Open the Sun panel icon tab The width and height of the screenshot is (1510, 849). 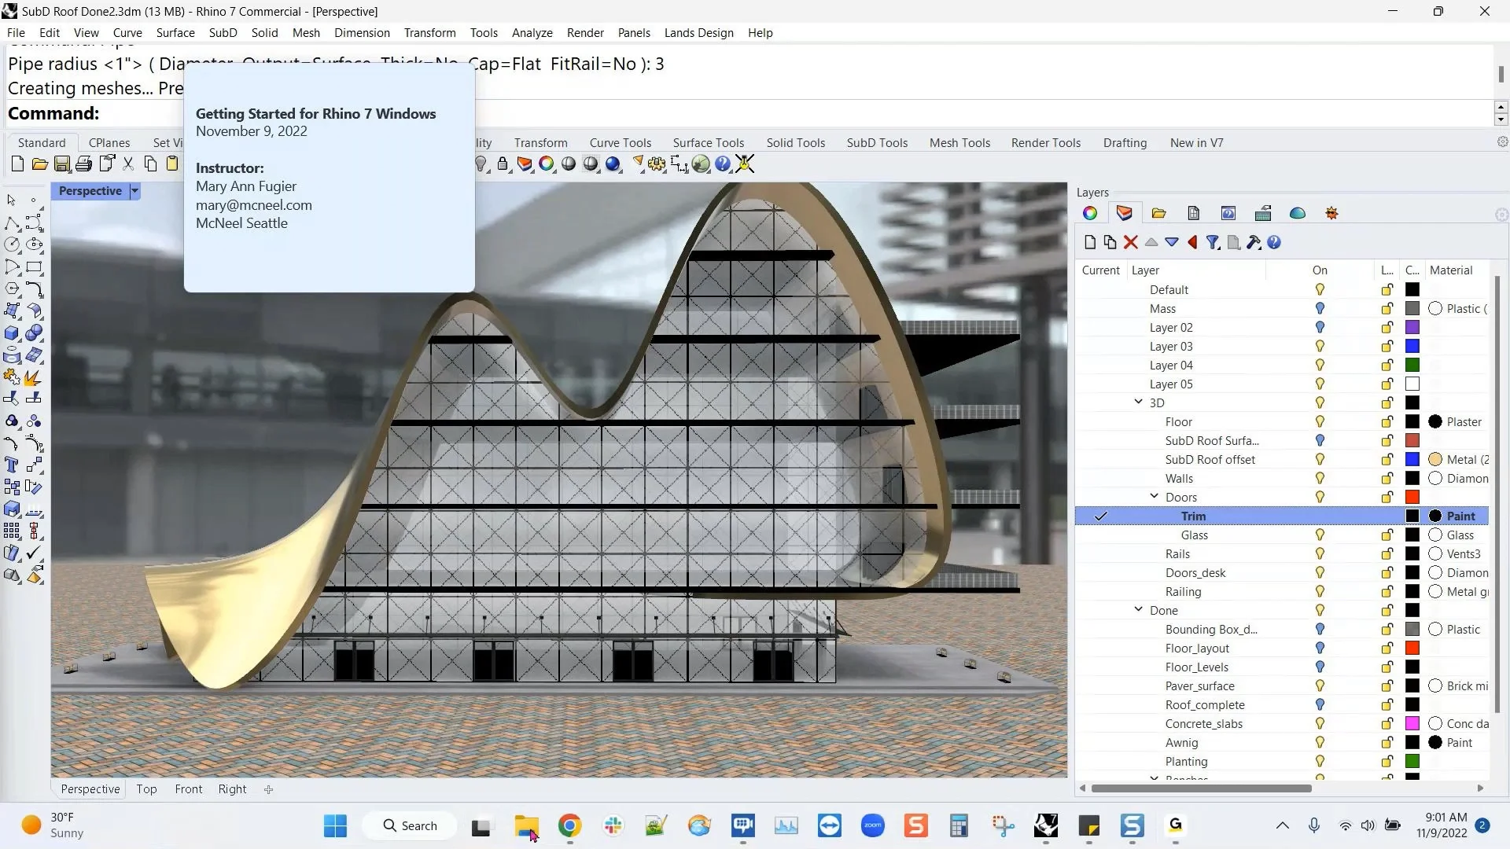pyautogui.click(x=1331, y=213)
